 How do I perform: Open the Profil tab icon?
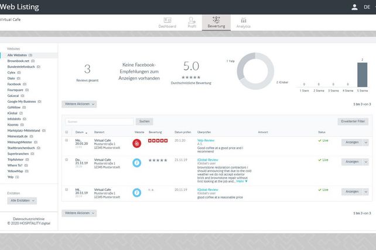coord(192,20)
